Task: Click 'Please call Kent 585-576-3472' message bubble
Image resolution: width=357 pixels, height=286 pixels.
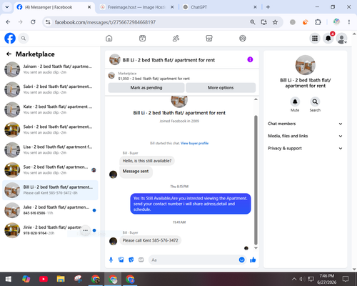Action: click(150, 240)
